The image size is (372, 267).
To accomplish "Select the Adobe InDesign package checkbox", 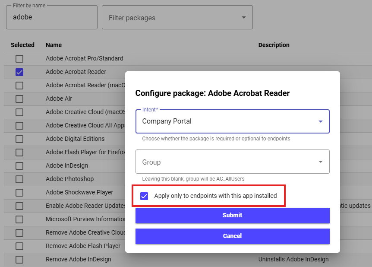I will [x=19, y=166].
